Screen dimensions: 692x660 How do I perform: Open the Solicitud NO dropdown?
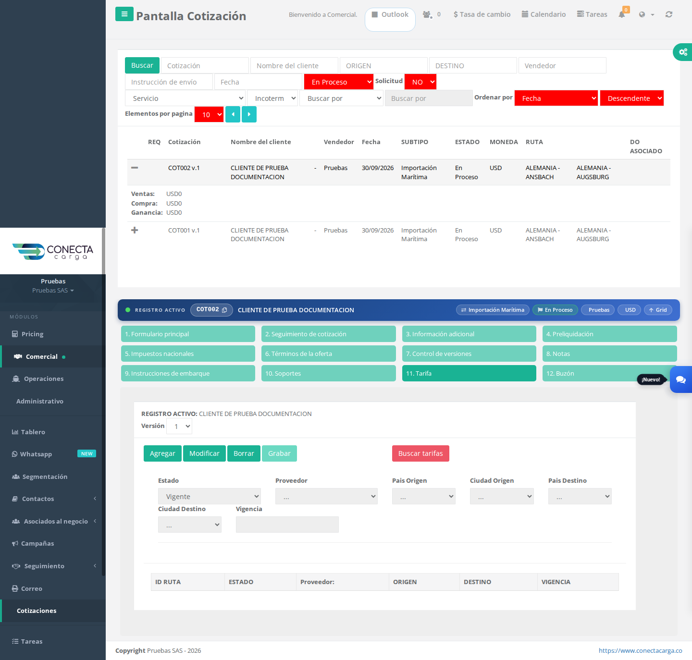click(x=420, y=82)
